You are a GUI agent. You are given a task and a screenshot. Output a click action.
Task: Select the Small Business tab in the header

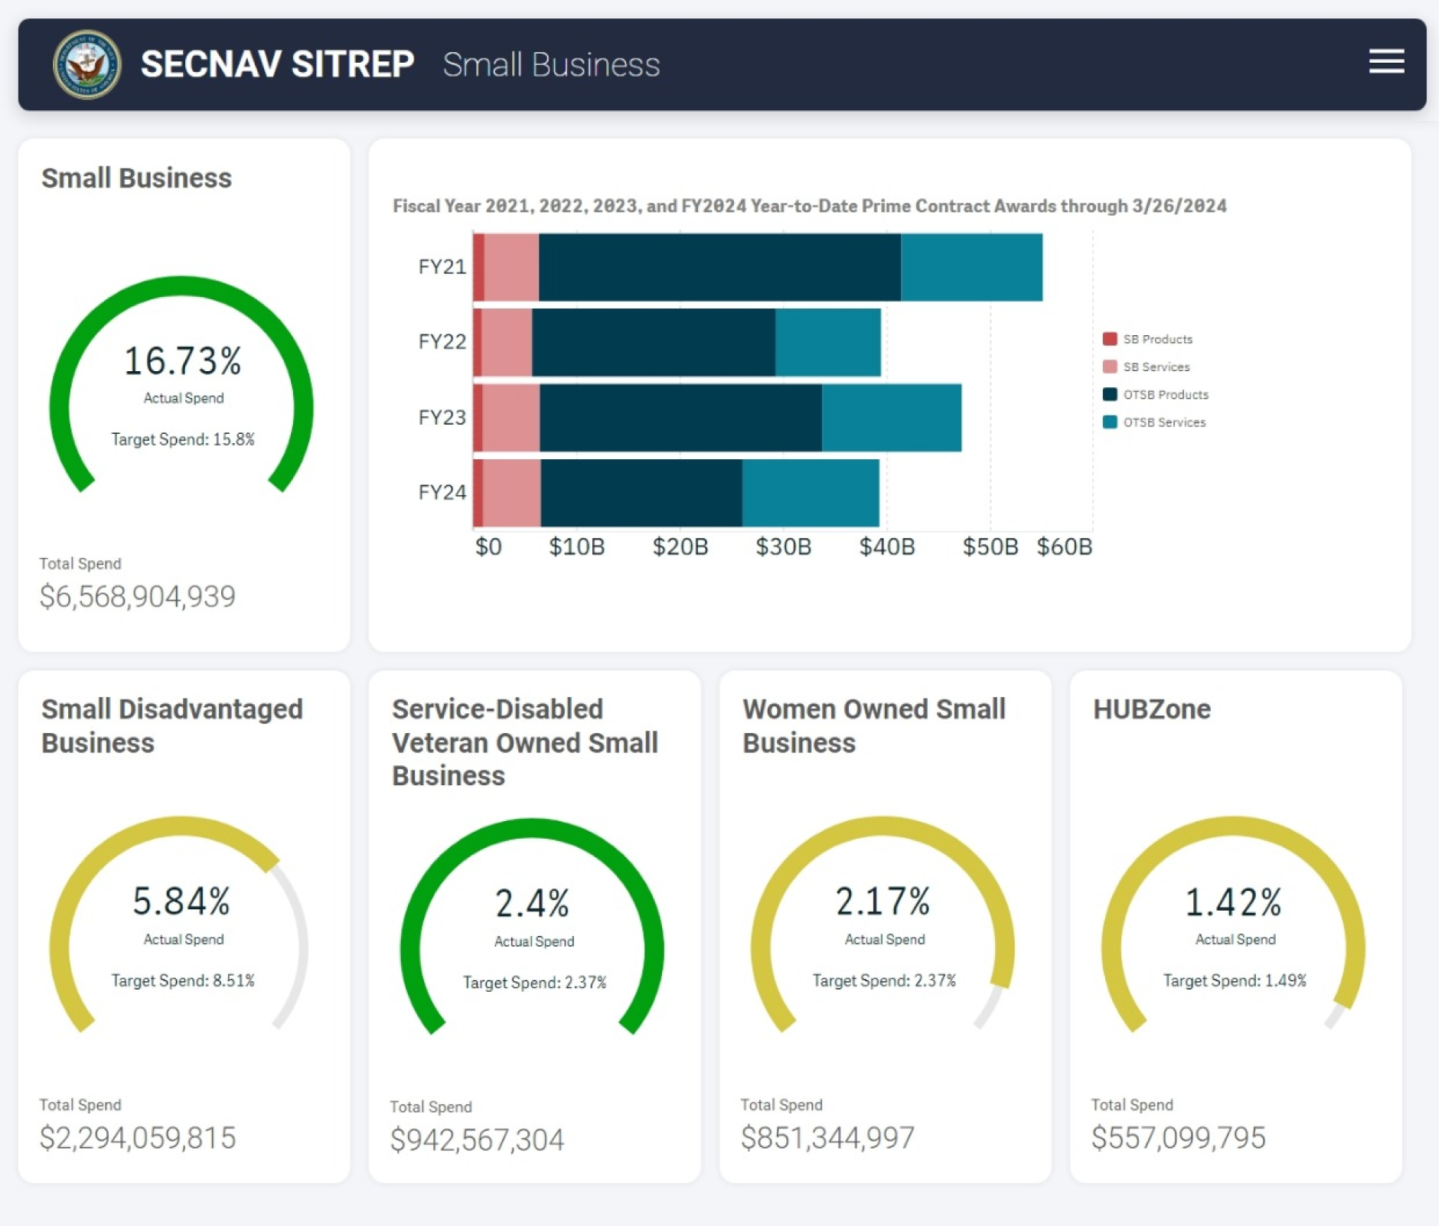click(x=553, y=65)
